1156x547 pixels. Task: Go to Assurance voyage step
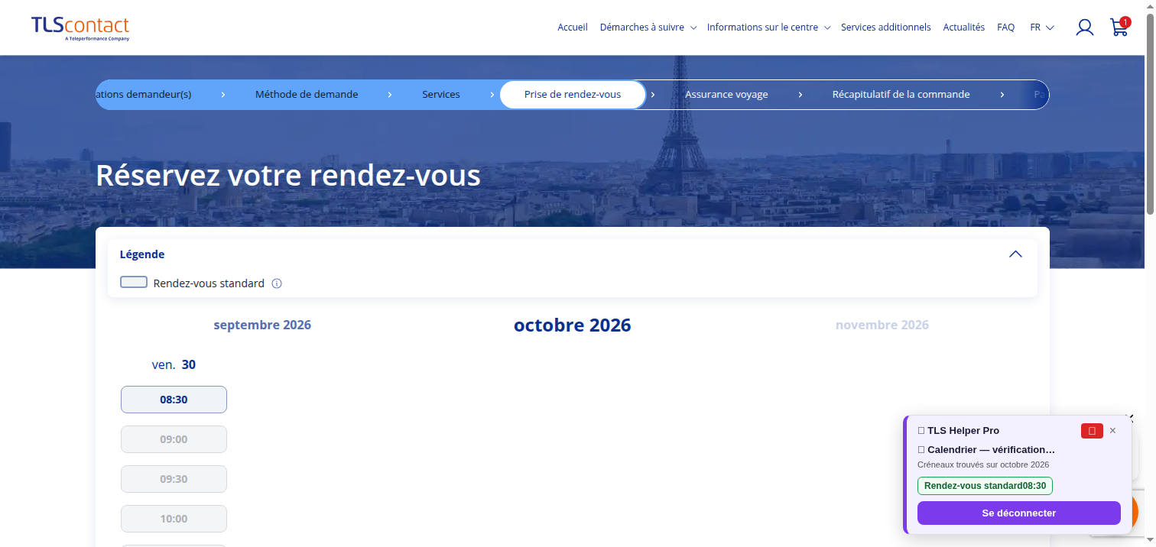click(x=726, y=95)
